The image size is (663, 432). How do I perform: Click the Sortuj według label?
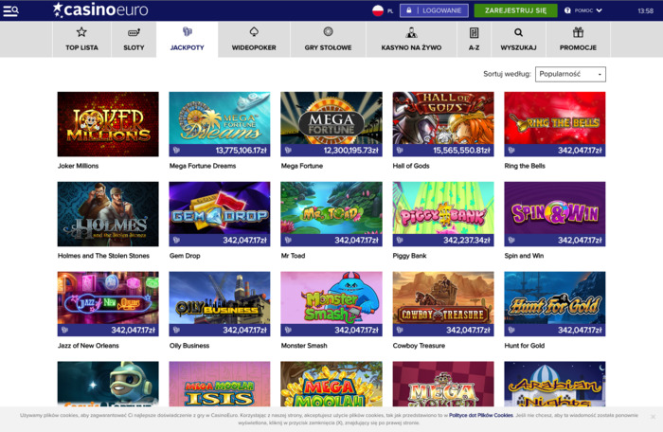point(507,74)
